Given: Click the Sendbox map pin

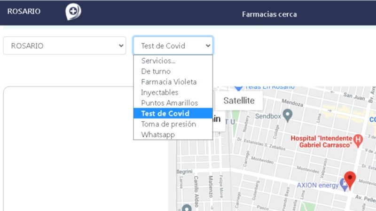Looking at the screenshot, I should tap(288, 114).
